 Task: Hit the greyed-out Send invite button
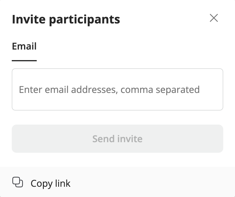[x=117, y=139]
